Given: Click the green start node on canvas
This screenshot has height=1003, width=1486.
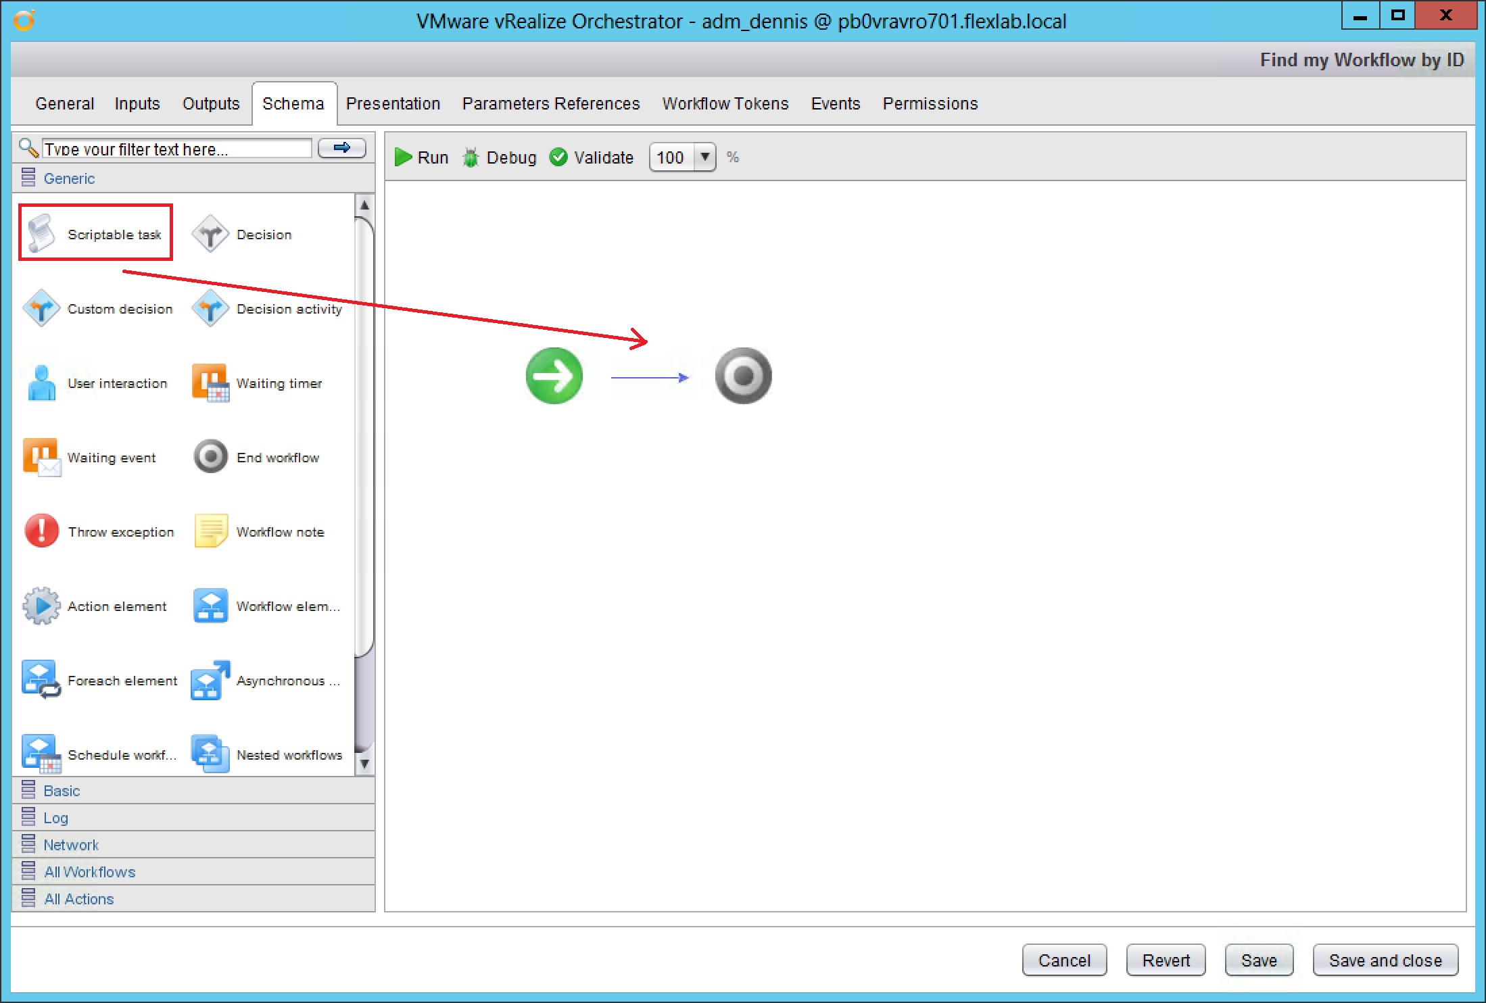Looking at the screenshot, I should tap(554, 376).
